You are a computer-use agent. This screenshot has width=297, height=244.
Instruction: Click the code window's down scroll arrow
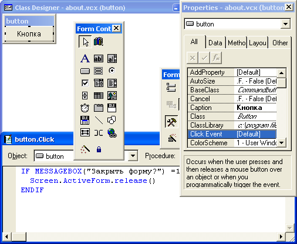tap(289, 228)
